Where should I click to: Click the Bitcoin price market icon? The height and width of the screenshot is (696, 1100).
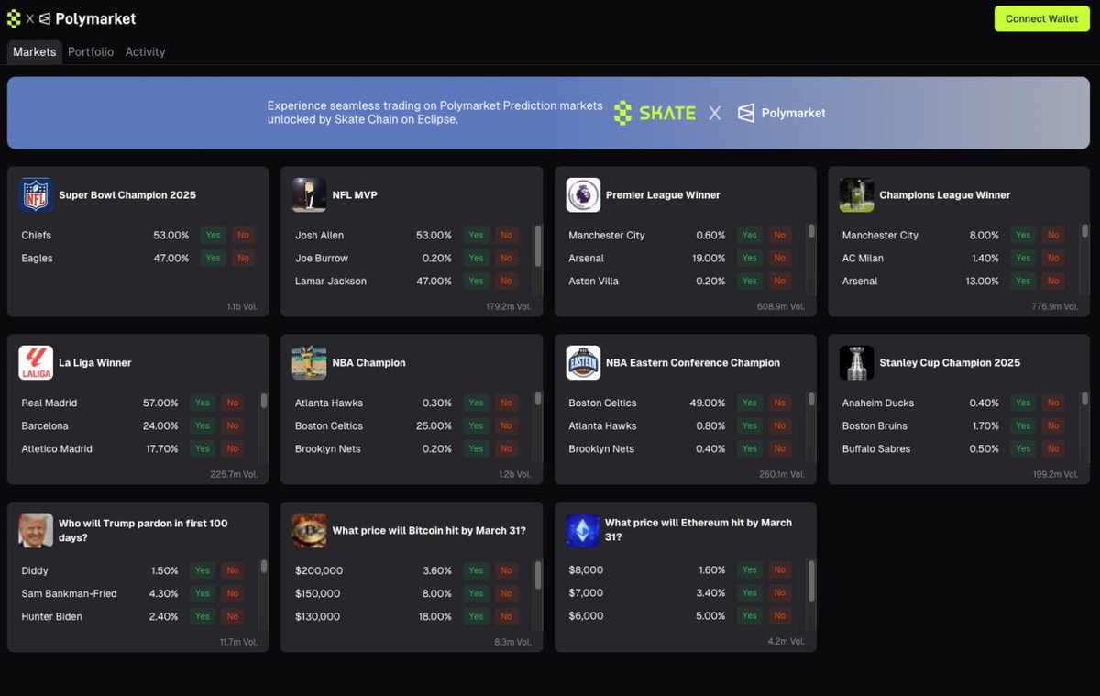310,530
